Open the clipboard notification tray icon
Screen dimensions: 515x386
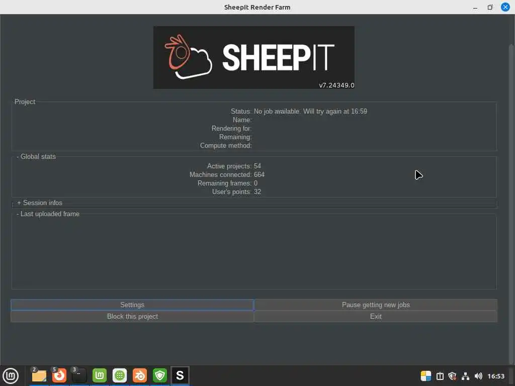[440, 376]
